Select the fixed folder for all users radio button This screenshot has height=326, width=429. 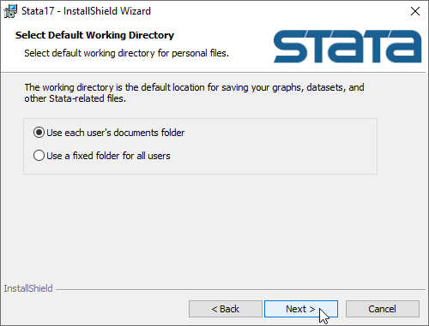pos(39,156)
